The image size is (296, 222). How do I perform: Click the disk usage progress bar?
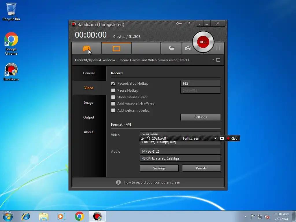127,32
